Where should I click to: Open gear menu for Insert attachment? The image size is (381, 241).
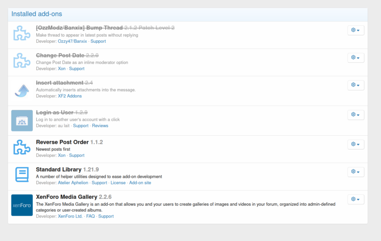(355, 85)
